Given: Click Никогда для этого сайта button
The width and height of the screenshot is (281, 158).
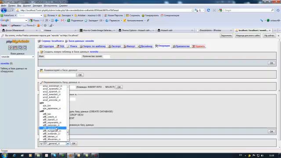Looking at the screenshot, I should pyautogui.click(x=248, y=36).
